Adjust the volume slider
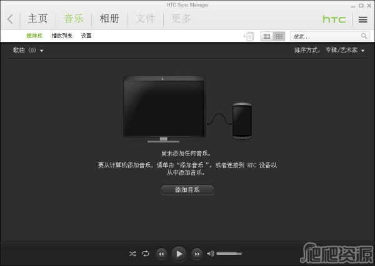Screen dimensions: 375x266 [x=229, y=254]
